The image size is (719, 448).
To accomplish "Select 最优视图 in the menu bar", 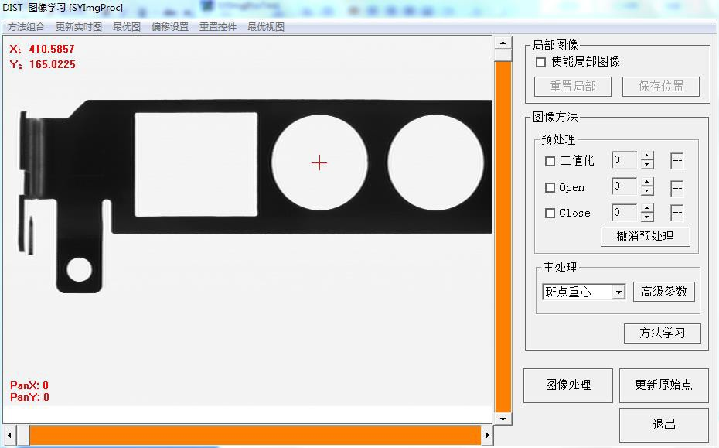I will point(266,26).
